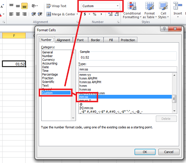Switch to the Alignment tab
Screen dimensions: 186x163
click(x=64, y=40)
